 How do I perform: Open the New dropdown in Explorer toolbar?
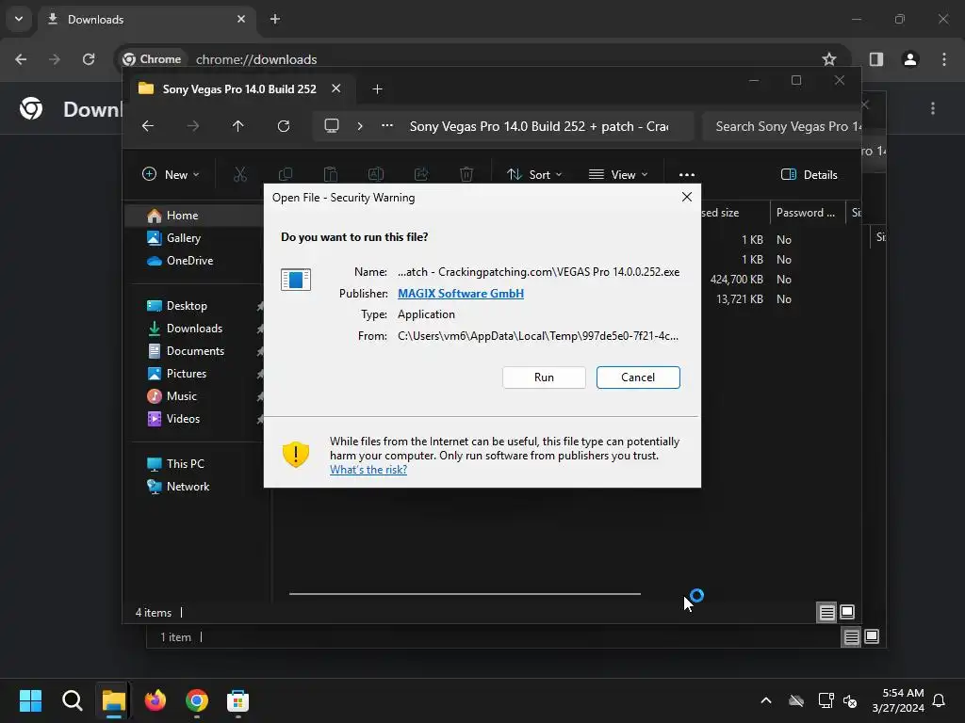[x=171, y=174]
